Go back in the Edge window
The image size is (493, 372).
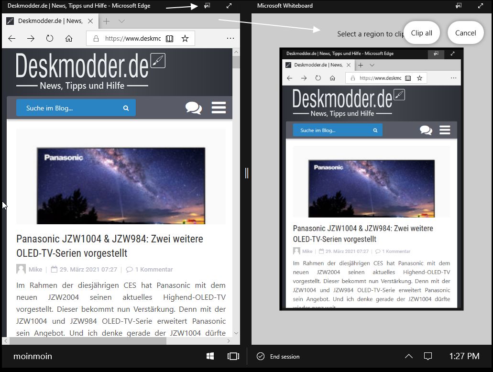pos(11,38)
